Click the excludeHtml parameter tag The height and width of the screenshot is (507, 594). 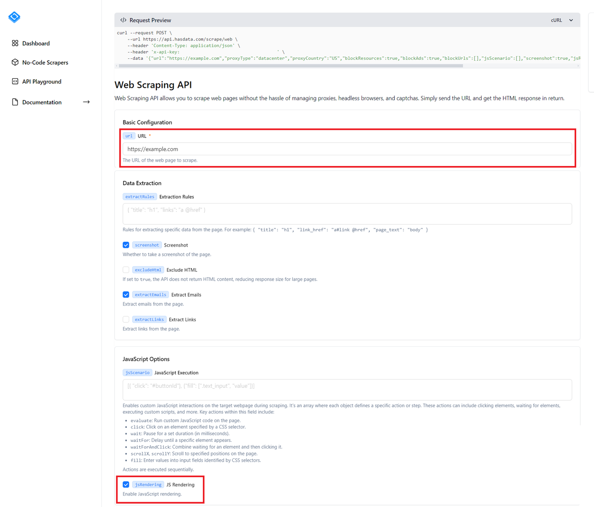(x=148, y=270)
